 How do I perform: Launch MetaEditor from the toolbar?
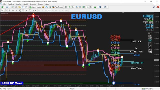click(x=43, y=7)
